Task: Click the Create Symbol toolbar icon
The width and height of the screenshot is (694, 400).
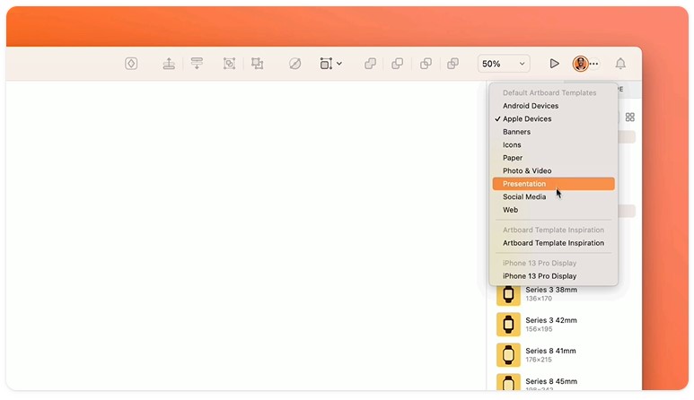Action: click(131, 64)
